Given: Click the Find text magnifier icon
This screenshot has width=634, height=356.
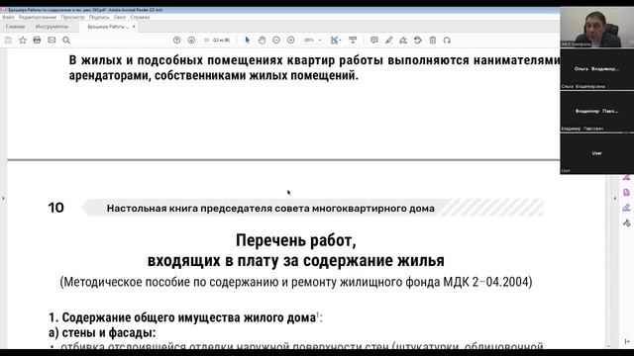Looking at the screenshot, I should (x=66, y=40).
